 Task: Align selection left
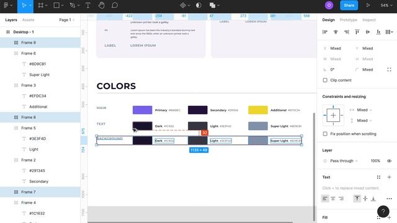[x=325, y=32]
